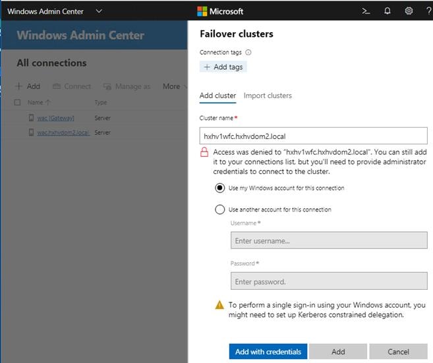The height and width of the screenshot is (363, 433).
Task: Click the Connect toolbar label
Action: coord(77,86)
